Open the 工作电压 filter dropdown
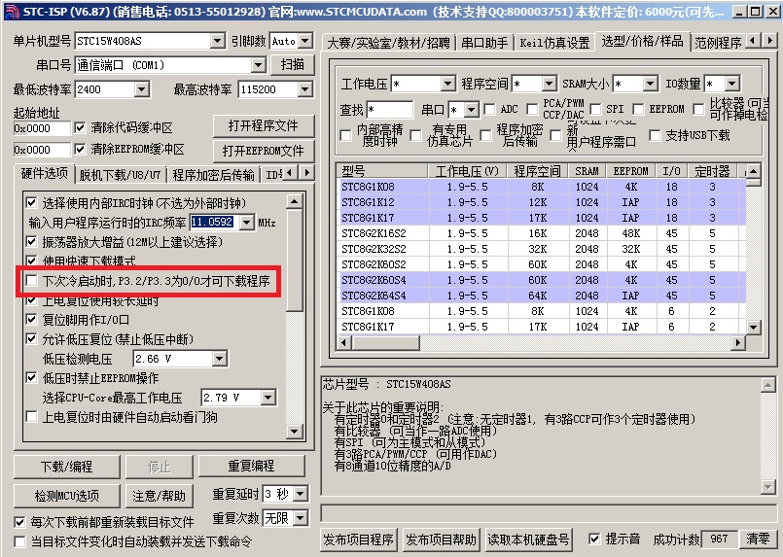The height and width of the screenshot is (557, 783). 448,84
